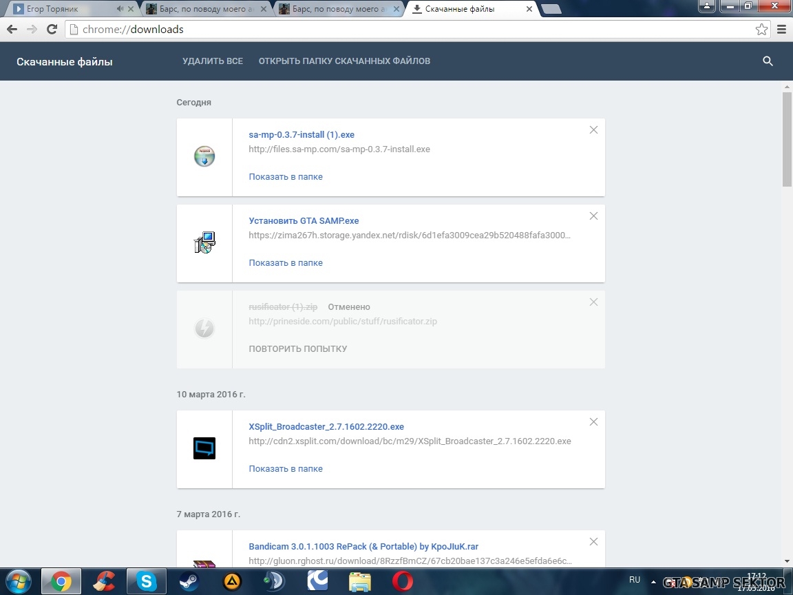Click the browser forward arrow
This screenshot has width=793, height=595.
point(32,30)
